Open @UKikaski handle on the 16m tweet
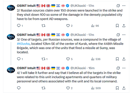The image size is (132, 93). [78, 68]
